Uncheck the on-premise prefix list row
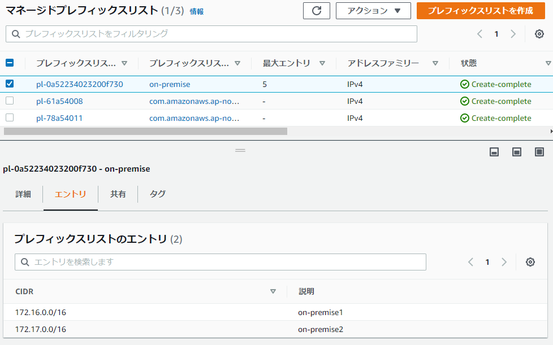Image resolution: width=553 pixels, height=345 pixels. point(10,84)
